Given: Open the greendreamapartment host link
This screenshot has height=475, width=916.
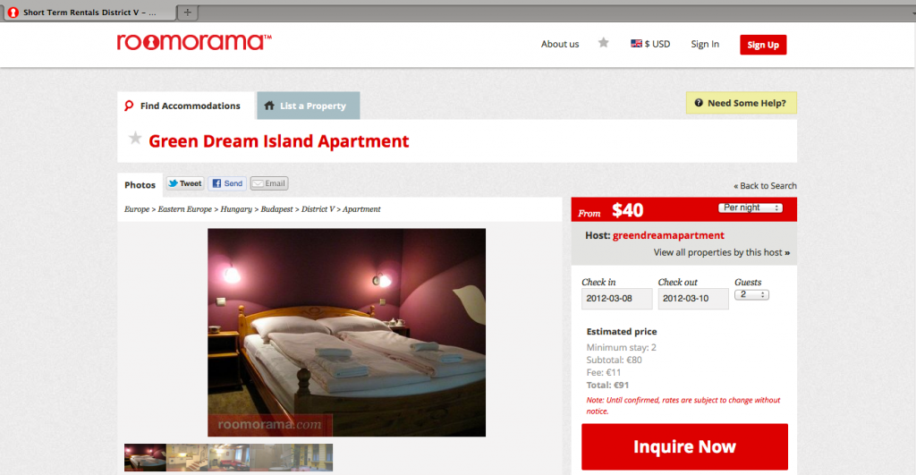Looking at the screenshot, I should point(668,235).
